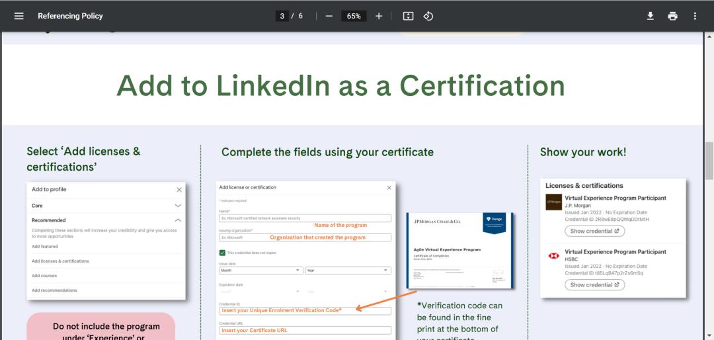The width and height of the screenshot is (714, 340).
Task: Click the page number input field
Action: (x=282, y=16)
